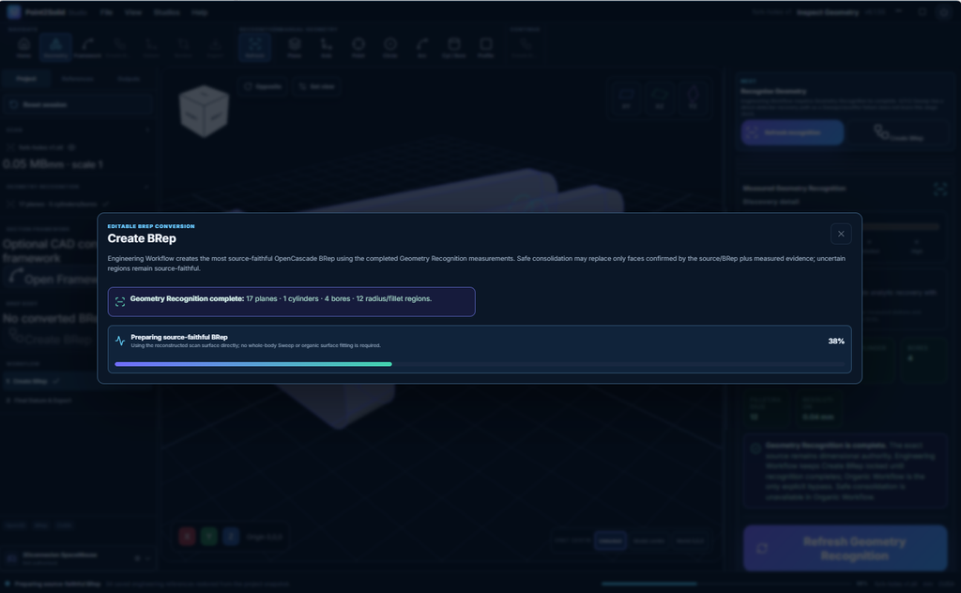This screenshot has width=961, height=593.
Task: Click the BRep preparation progress bar
Action: [x=480, y=364]
